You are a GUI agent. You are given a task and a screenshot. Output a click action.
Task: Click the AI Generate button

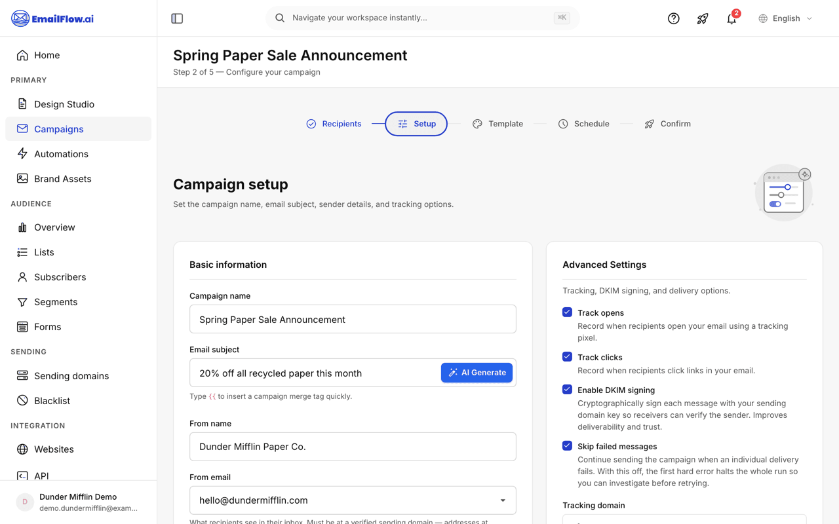tap(477, 373)
